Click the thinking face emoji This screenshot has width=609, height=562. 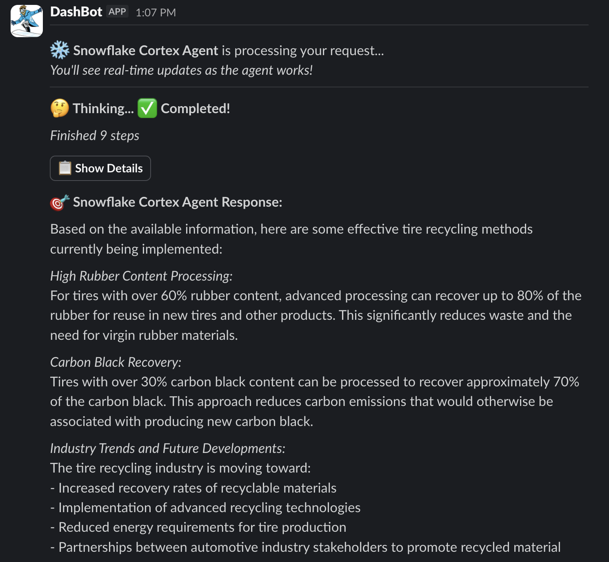click(60, 108)
